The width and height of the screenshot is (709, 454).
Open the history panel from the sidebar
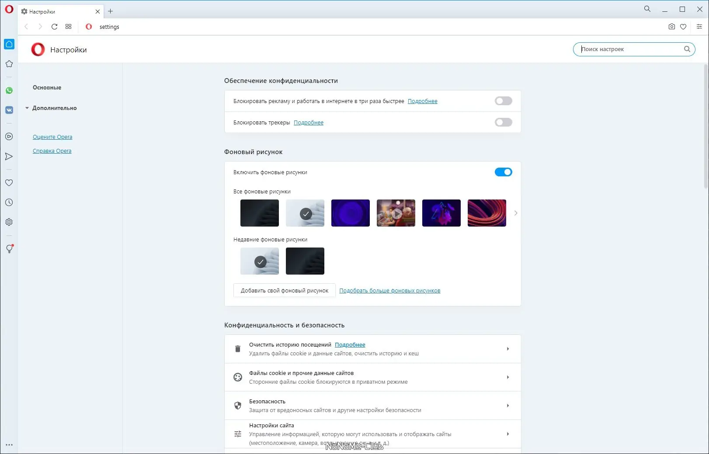point(9,202)
